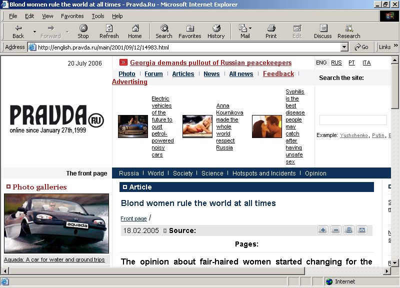Open the Science section tab
This screenshot has width=400, height=288.
tap(212, 173)
